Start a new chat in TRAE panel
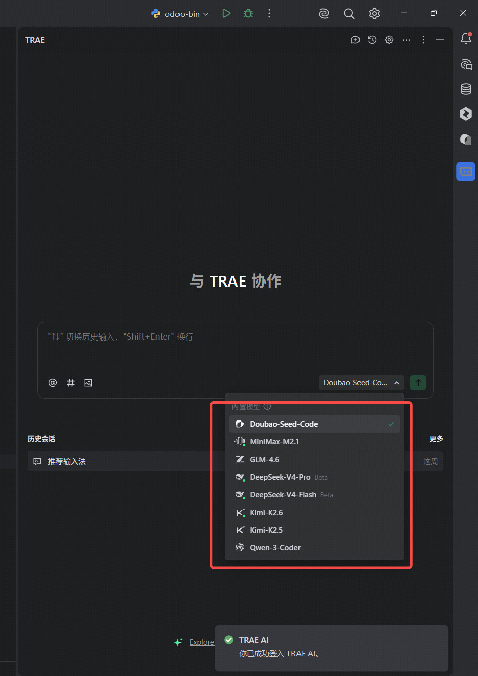 coord(355,40)
